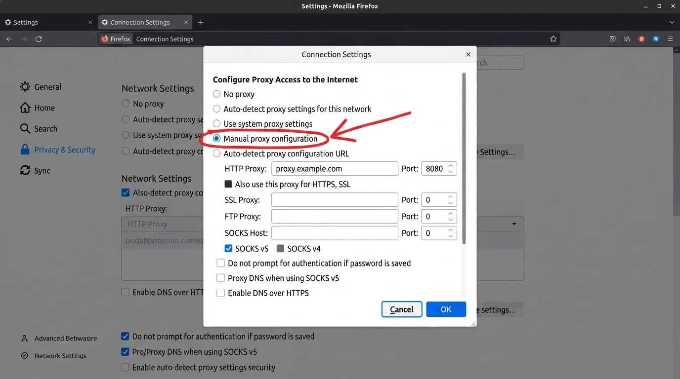
Task: Click the magnifier icon next to Search
Action: [25, 128]
